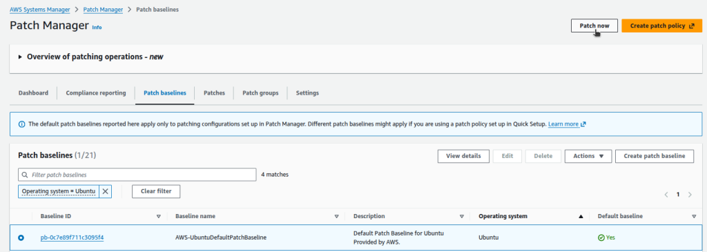Click the Patch baselines breadcrumb text
This screenshot has width=707, height=252.
[157, 10]
